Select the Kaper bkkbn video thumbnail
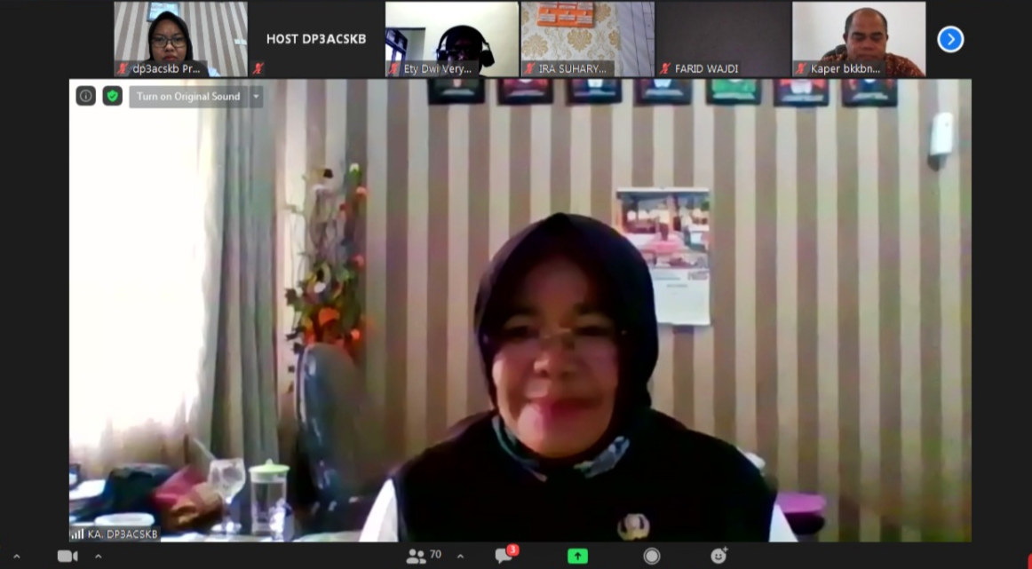 tap(858, 39)
